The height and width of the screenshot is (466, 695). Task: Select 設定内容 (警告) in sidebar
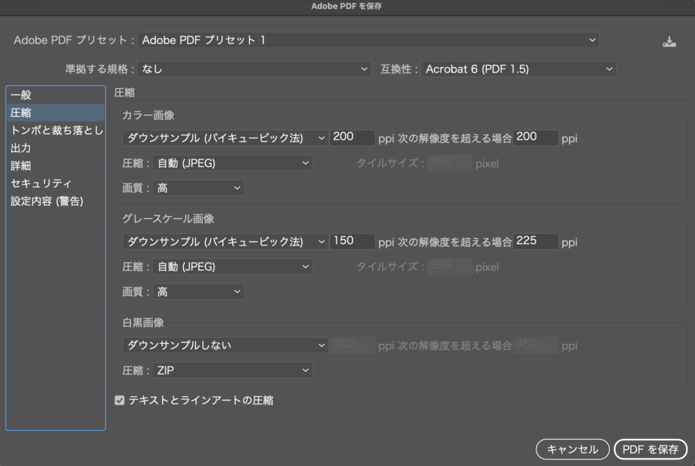47,201
